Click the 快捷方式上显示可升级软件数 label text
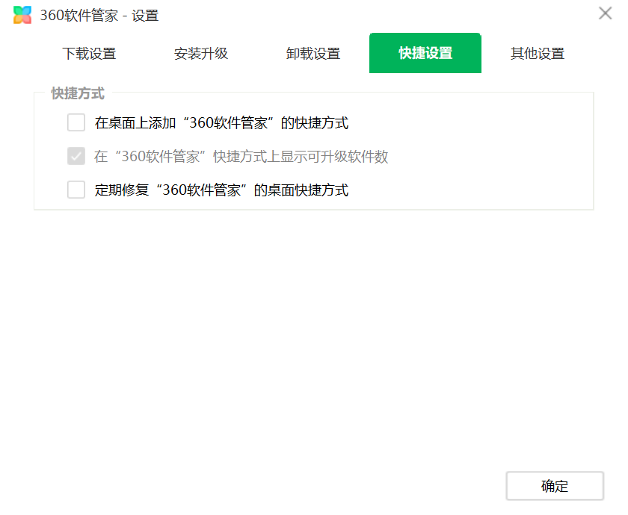628x515 pixels. pos(241,156)
